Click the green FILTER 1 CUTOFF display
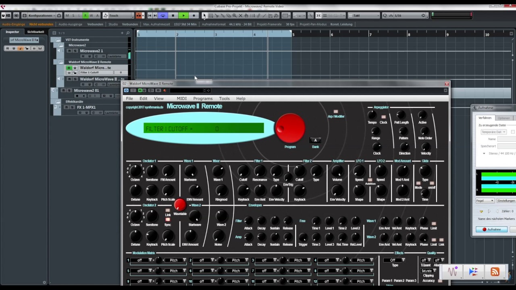This screenshot has width=516, height=290. 204,129
